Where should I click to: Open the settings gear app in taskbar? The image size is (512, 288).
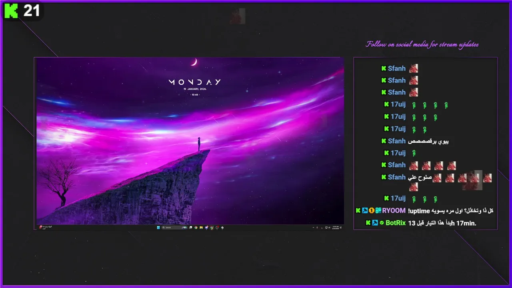(222, 228)
